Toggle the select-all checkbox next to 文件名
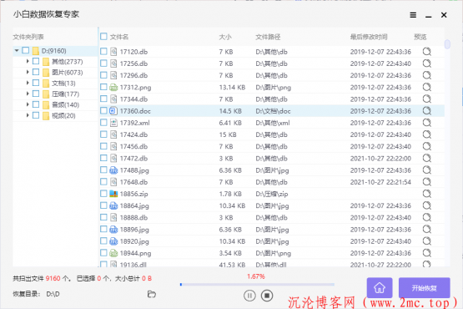463x309 pixels. (x=103, y=37)
